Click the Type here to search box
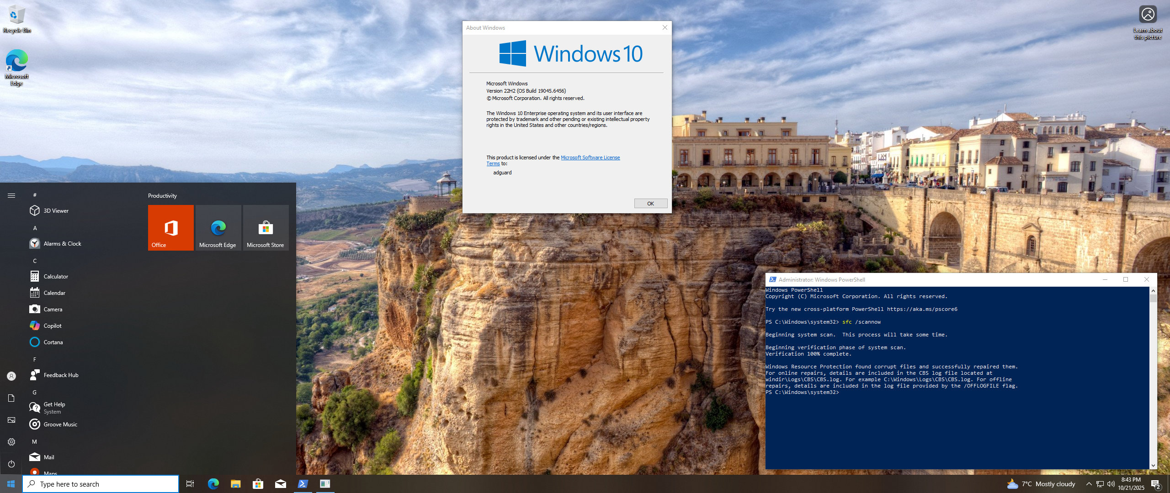The image size is (1170, 493). pyautogui.click(x=101, y=484)
